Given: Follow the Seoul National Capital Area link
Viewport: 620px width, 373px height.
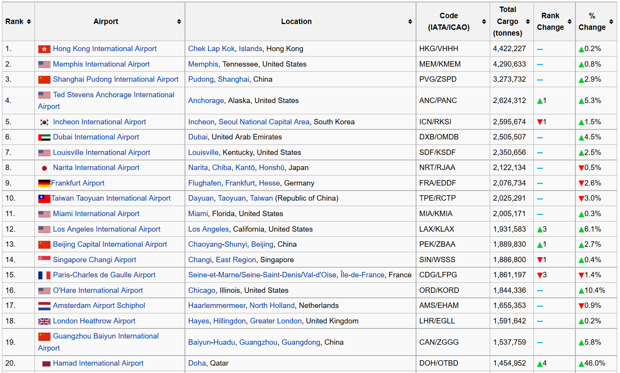Looking at the screenshot, I should (264, 122).
